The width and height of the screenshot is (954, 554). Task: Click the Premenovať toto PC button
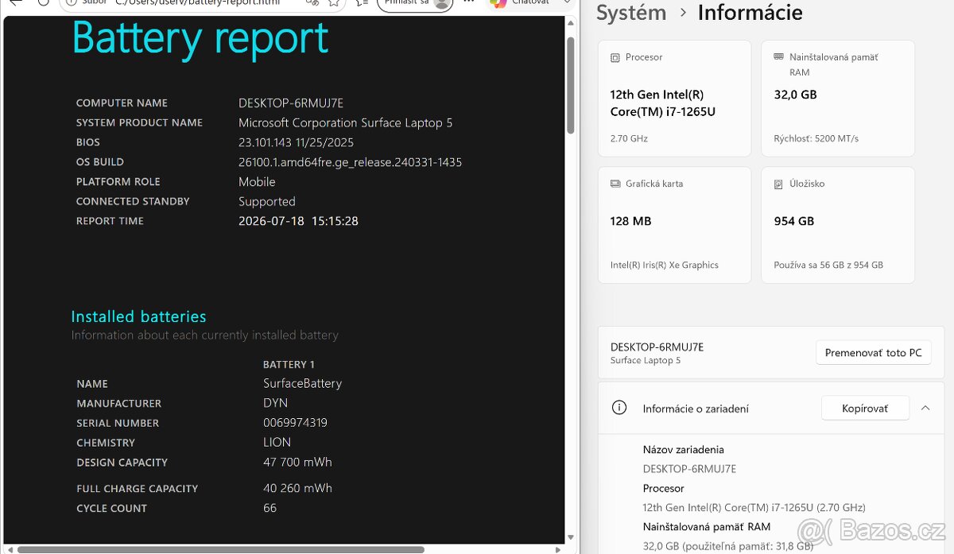[x=873, y=352]
